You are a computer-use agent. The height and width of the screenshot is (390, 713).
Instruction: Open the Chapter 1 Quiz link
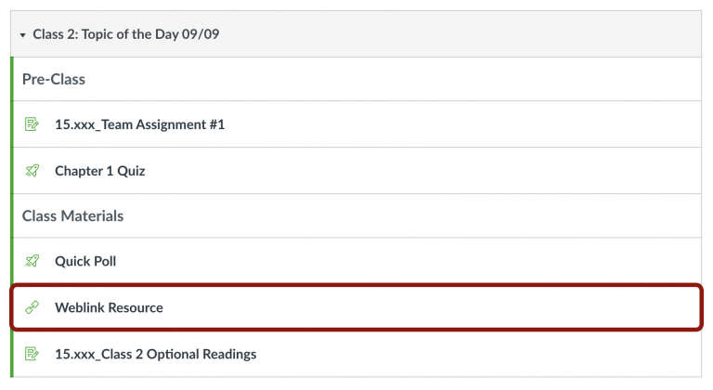pyautogui.click(x=99, y=171)
